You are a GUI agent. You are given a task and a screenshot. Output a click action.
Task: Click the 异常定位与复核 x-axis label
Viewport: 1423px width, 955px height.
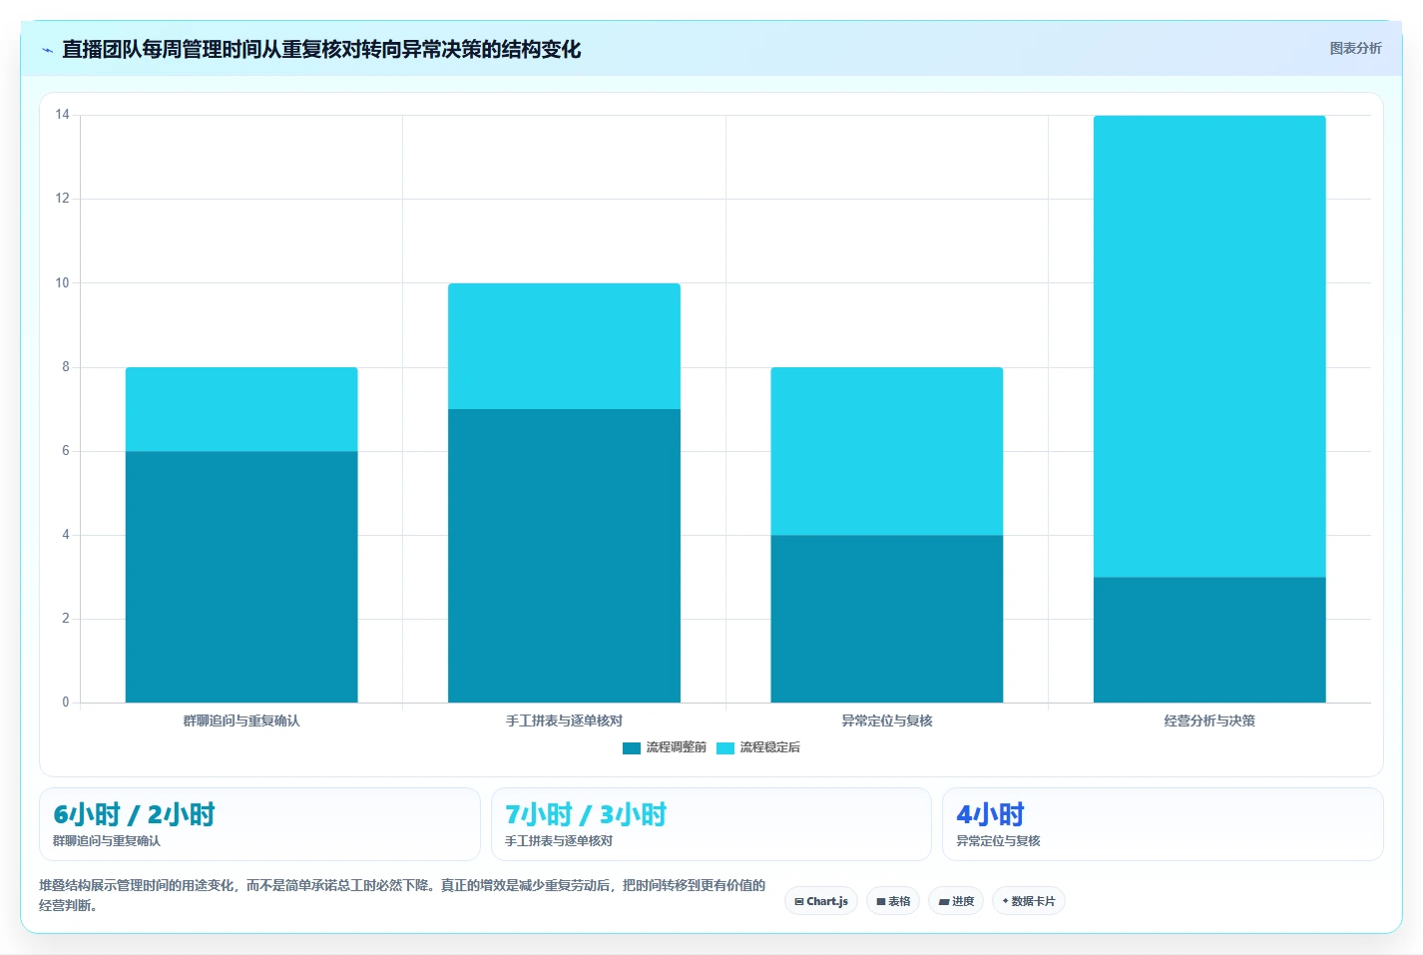point(887,720)
